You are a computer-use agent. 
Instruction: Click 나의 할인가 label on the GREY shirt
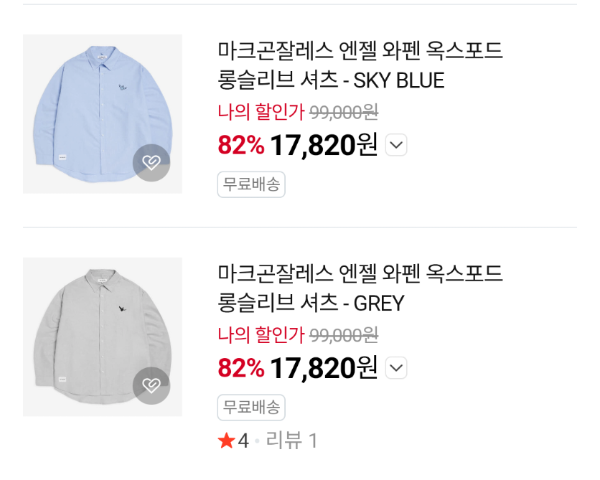(x=261, y=335)
